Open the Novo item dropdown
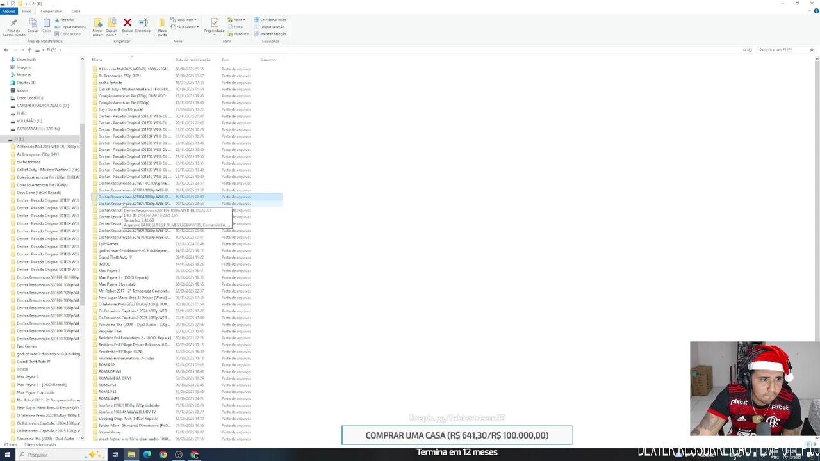The height and width of the screenshot is (461, 820). point(183,20)
